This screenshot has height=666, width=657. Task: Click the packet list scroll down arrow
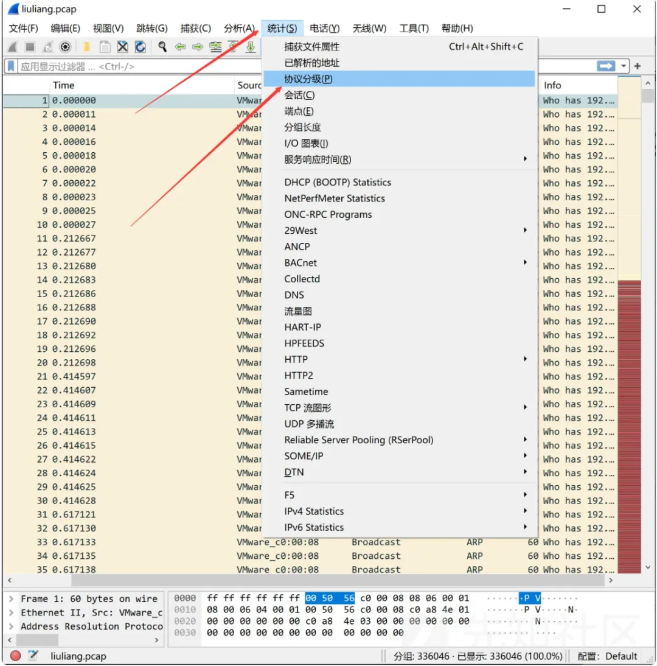click(x=648, y=567)
